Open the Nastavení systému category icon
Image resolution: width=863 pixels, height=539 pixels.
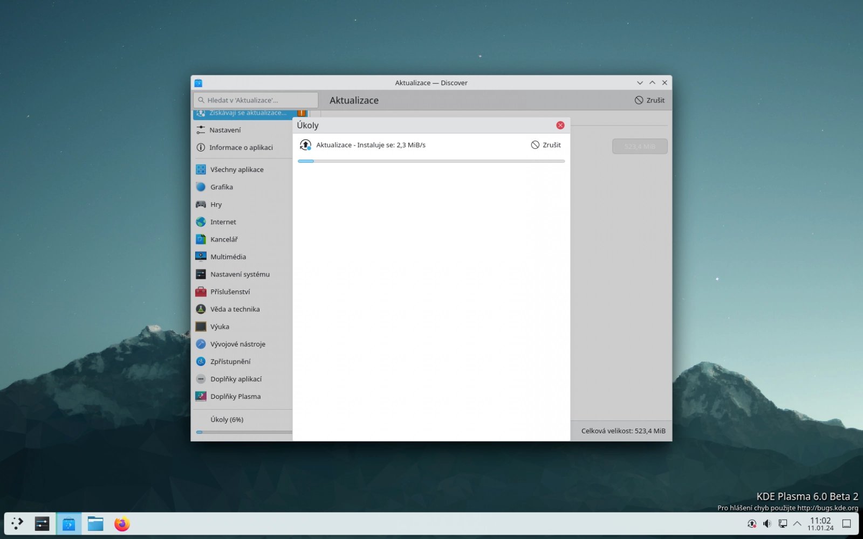point(201,274)
